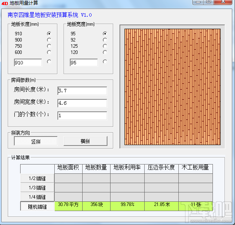
Task: Click the custom floor width field showing 95
Action: [84, 62]
